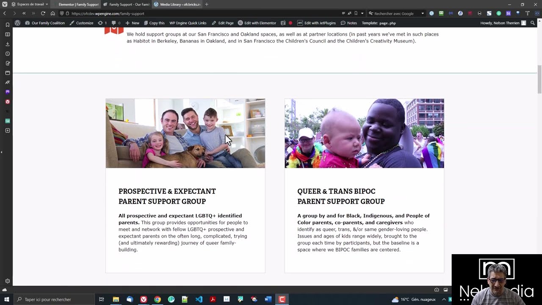This screenshot has width=542, height=305.
Task: Click the browser reload button
Action: (x=43, y=14)
